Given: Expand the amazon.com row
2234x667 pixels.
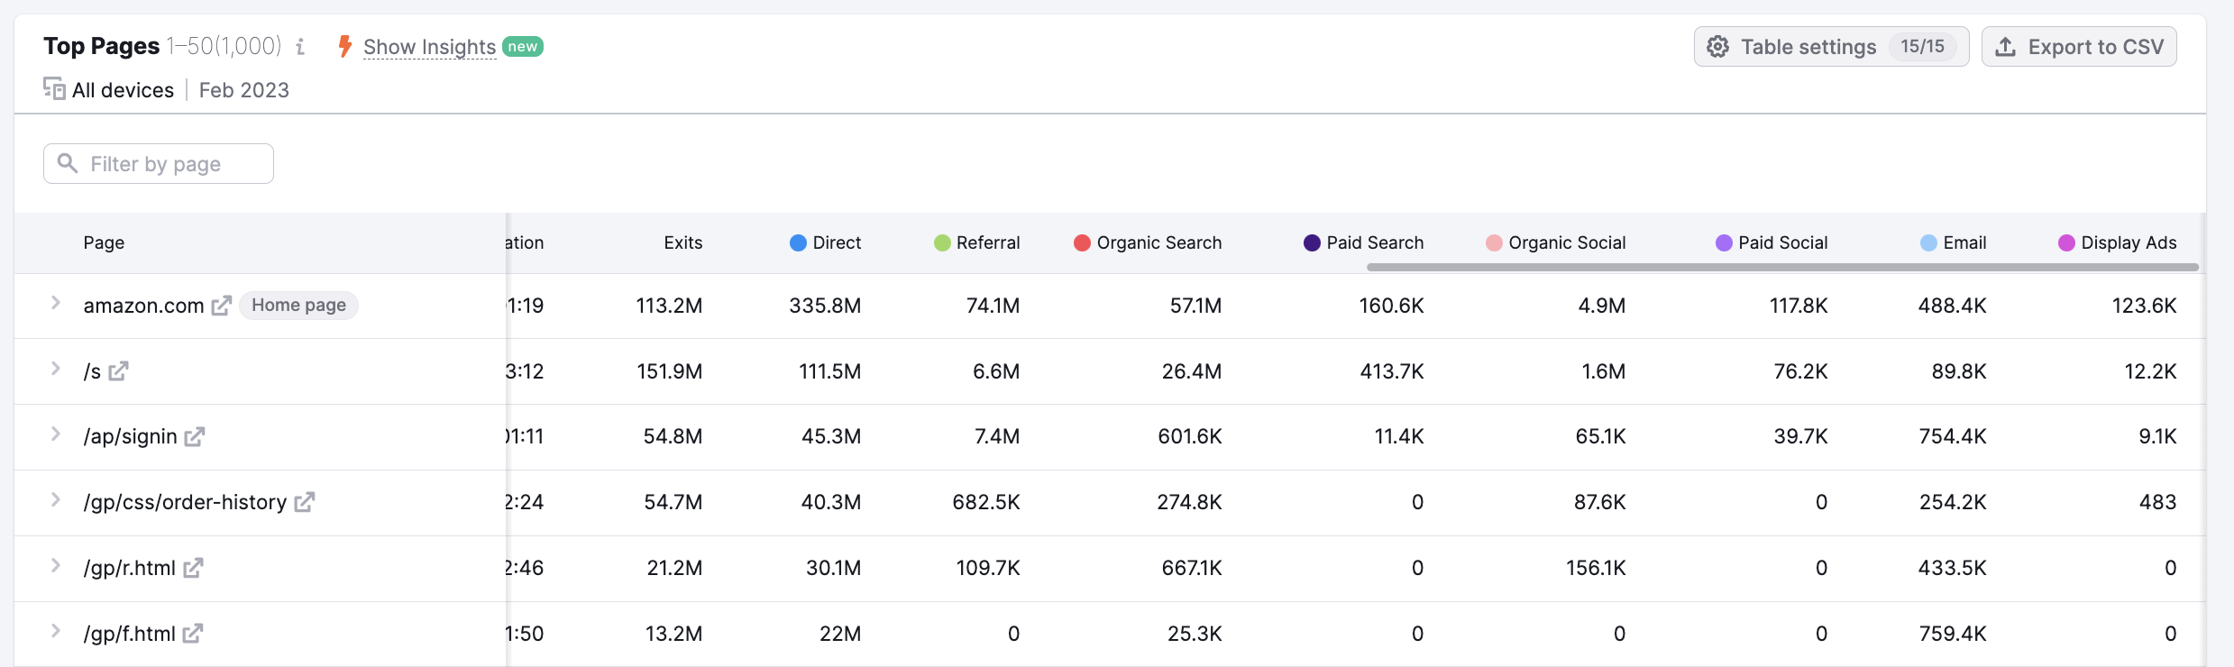Looking at the screenshot, I should coord(55,303).
